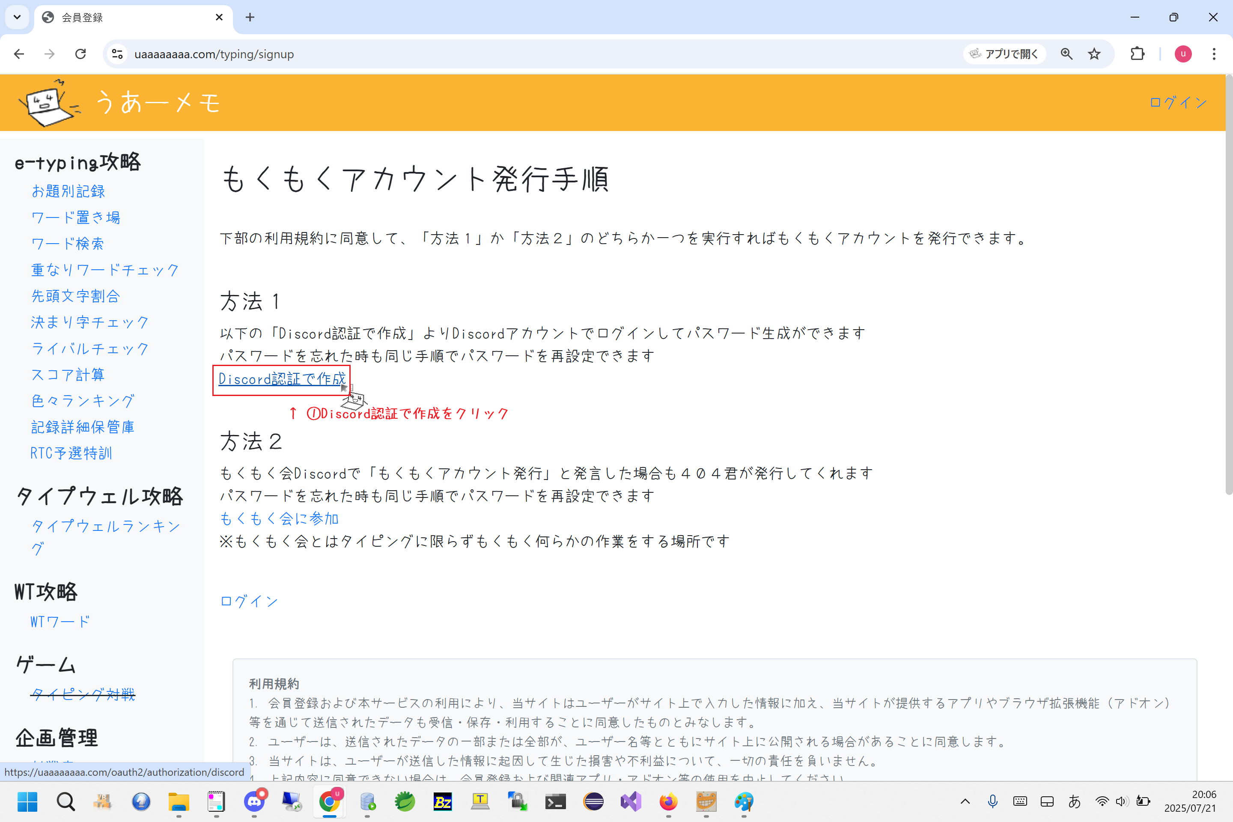Open Firefox from the taskbar

[668, 801]
